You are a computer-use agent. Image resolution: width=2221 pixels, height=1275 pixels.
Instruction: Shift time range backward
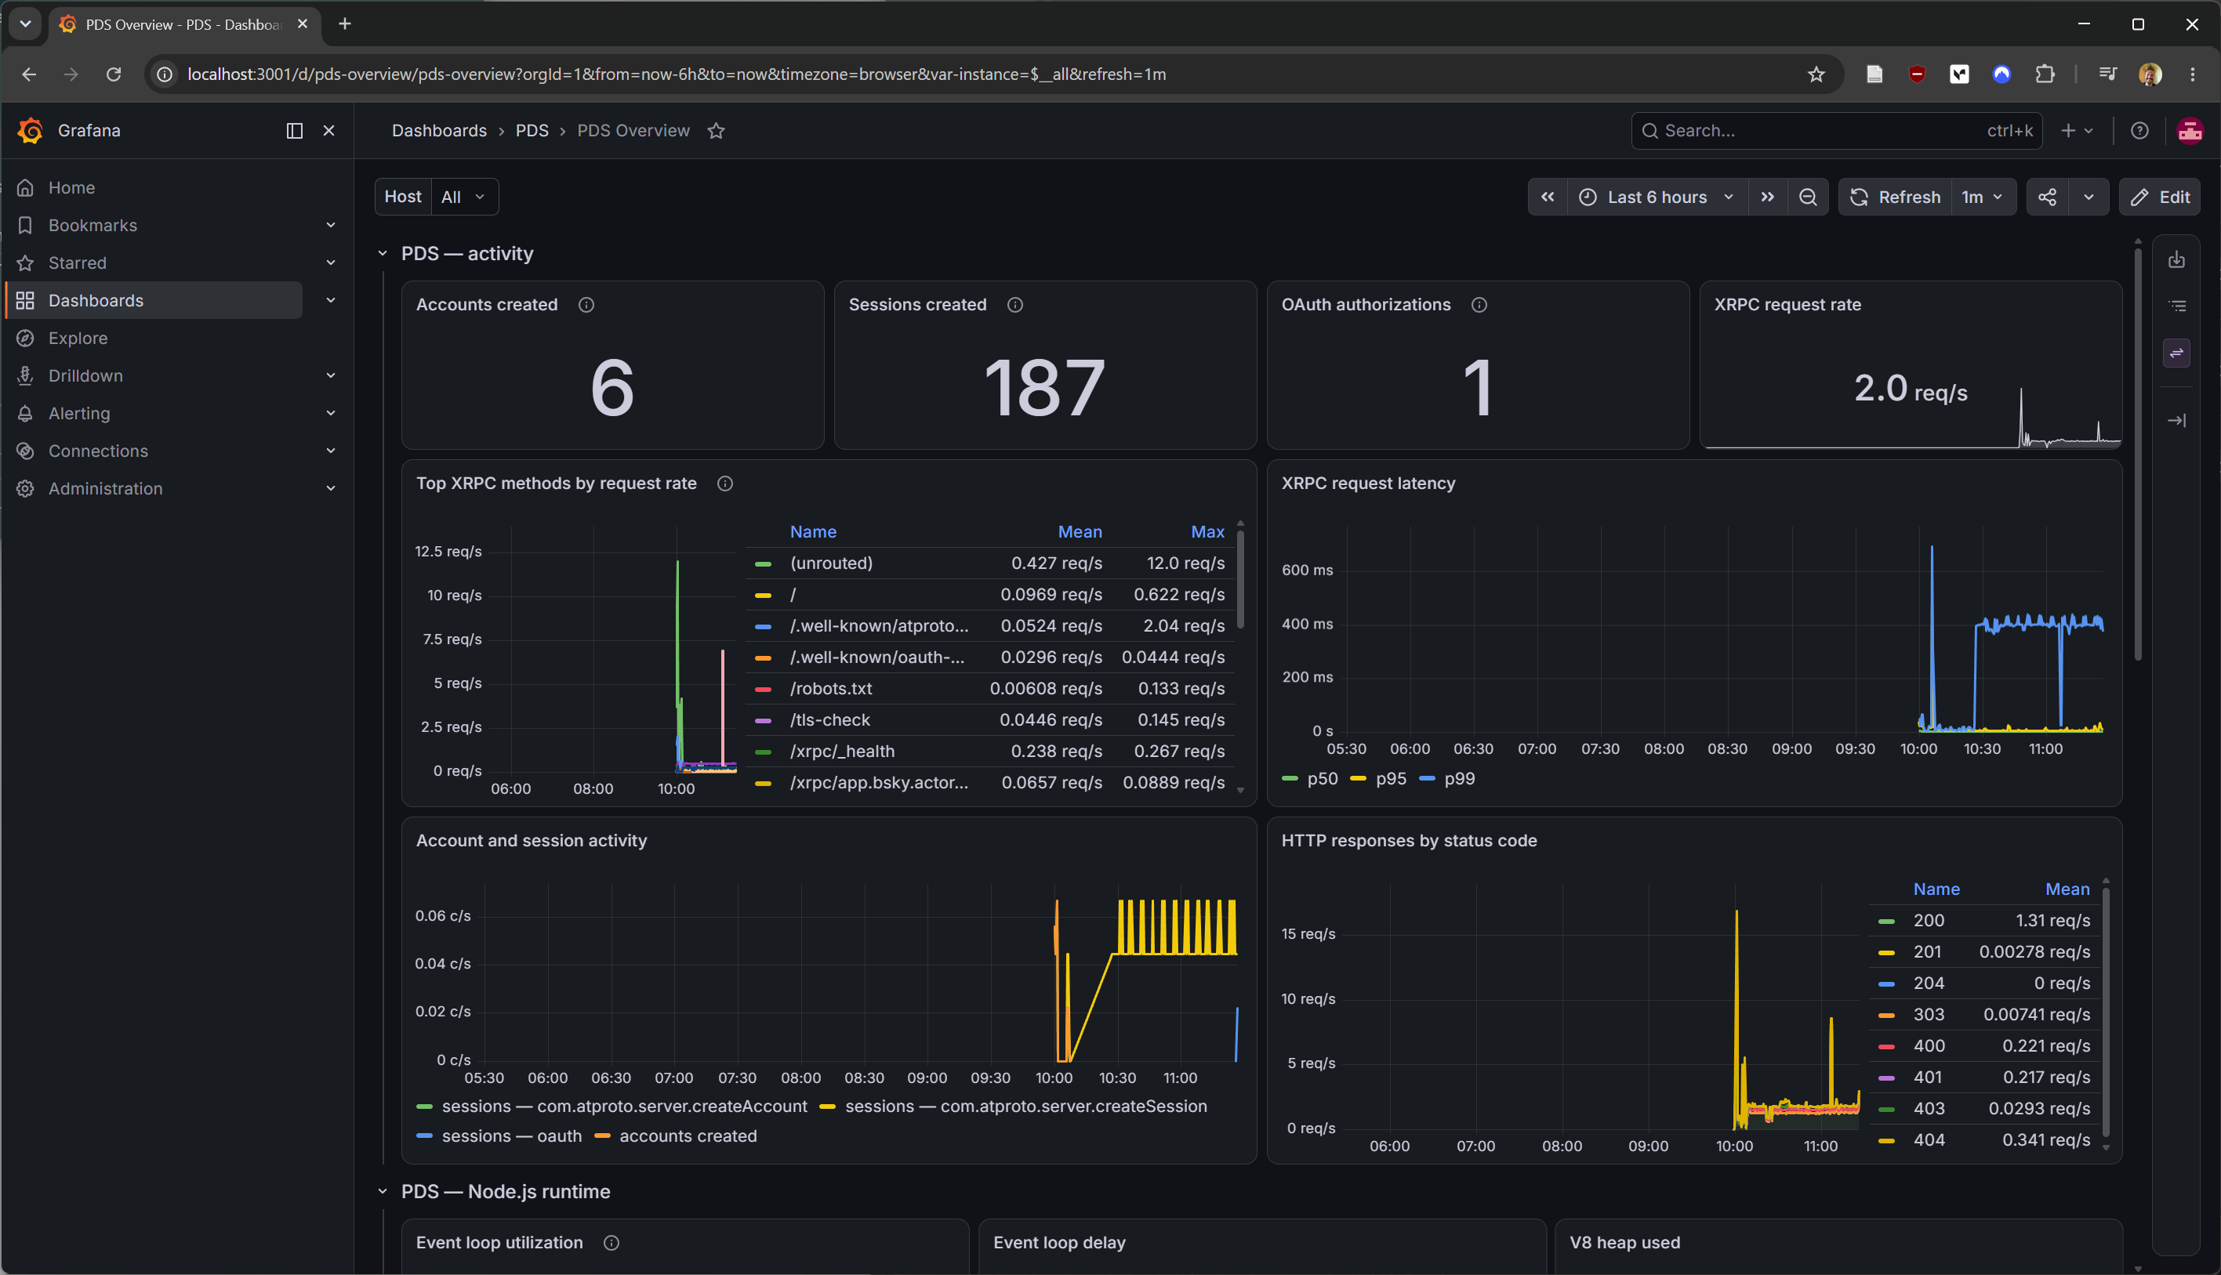(1548, 197)
